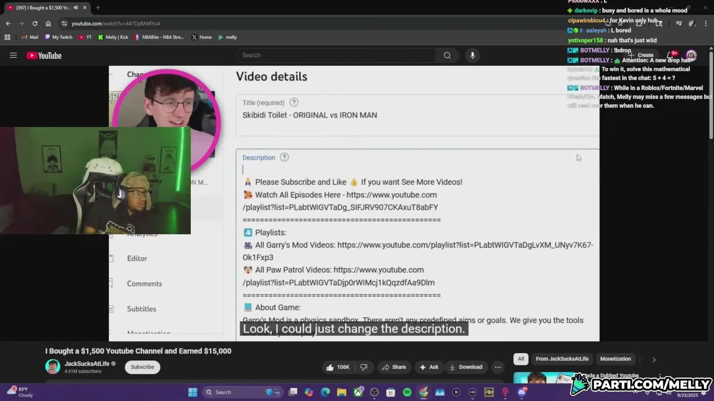Select the From JackSucksAtLife chip
The width and height of the screenshot is (714, 401).
562,359
